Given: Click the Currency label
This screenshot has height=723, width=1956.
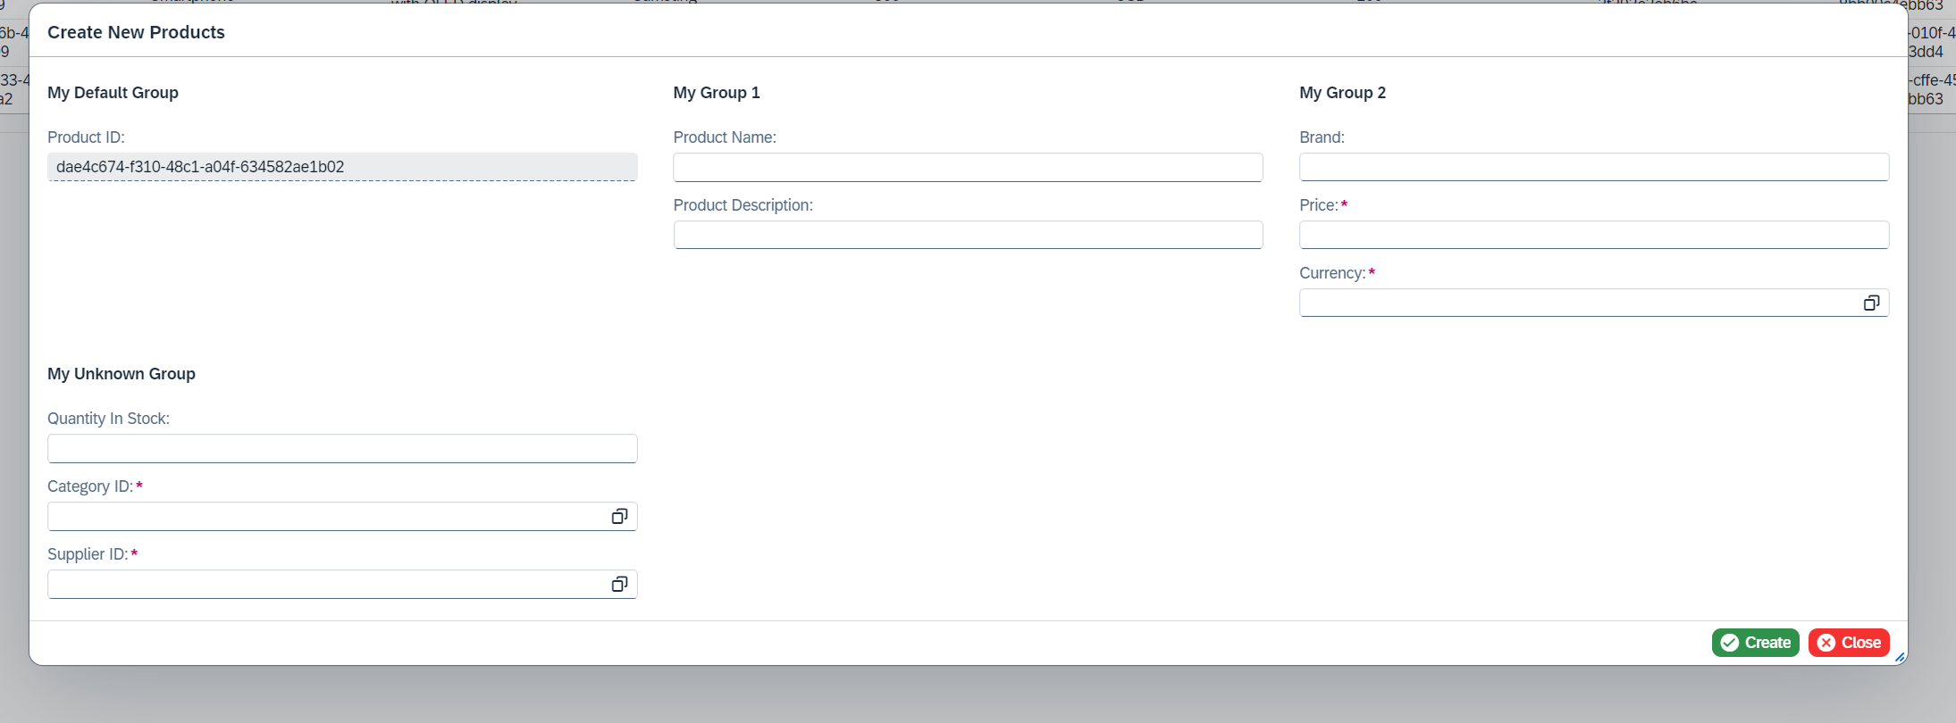Looking at the screenshot, I should tap(1332, 273).
